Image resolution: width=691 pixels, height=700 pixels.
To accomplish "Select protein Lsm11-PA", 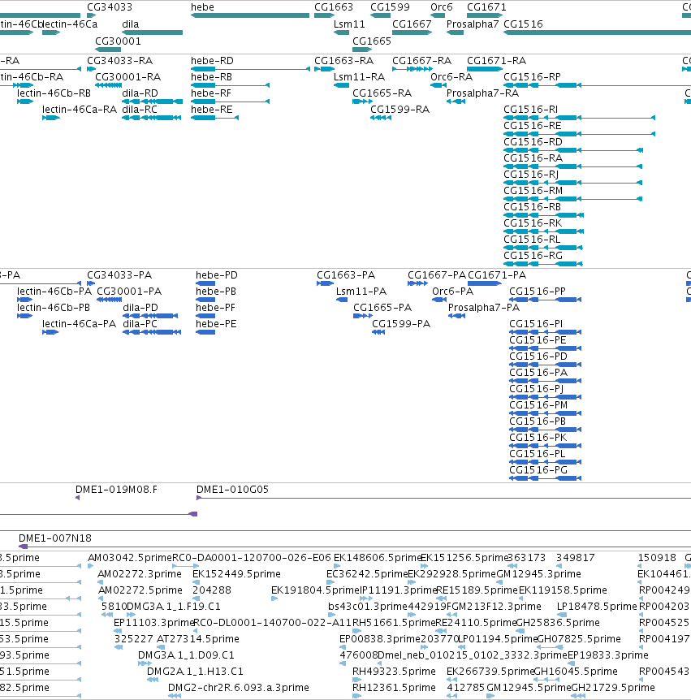I will pyautogui.click(x=342, y=300).
